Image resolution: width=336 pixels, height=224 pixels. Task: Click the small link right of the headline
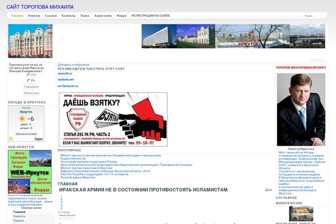268,190
